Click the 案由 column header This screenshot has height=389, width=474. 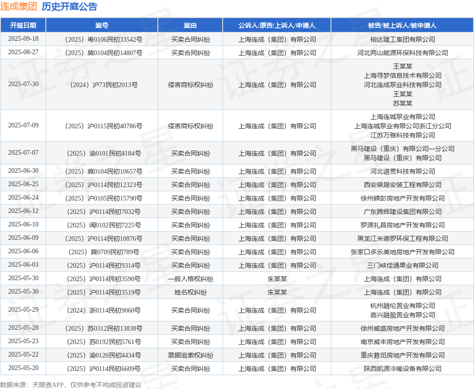coord(190,25)
